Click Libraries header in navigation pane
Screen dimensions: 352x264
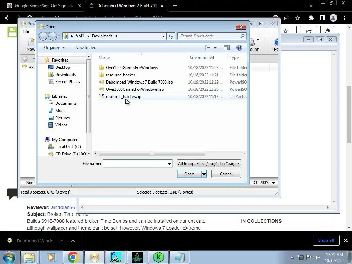(59, 96)
